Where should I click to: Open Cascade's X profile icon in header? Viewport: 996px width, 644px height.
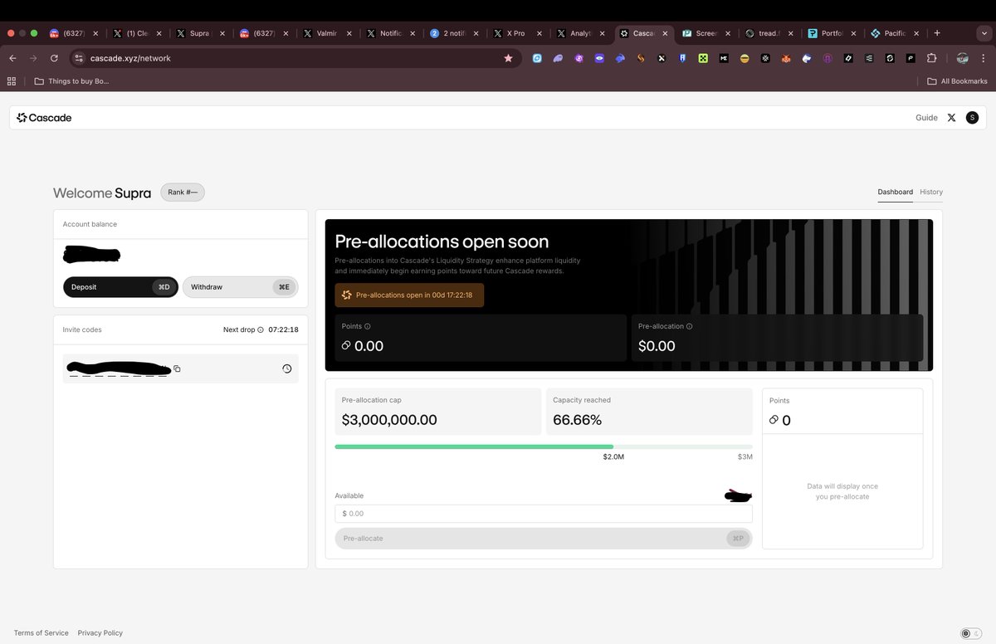951,118
